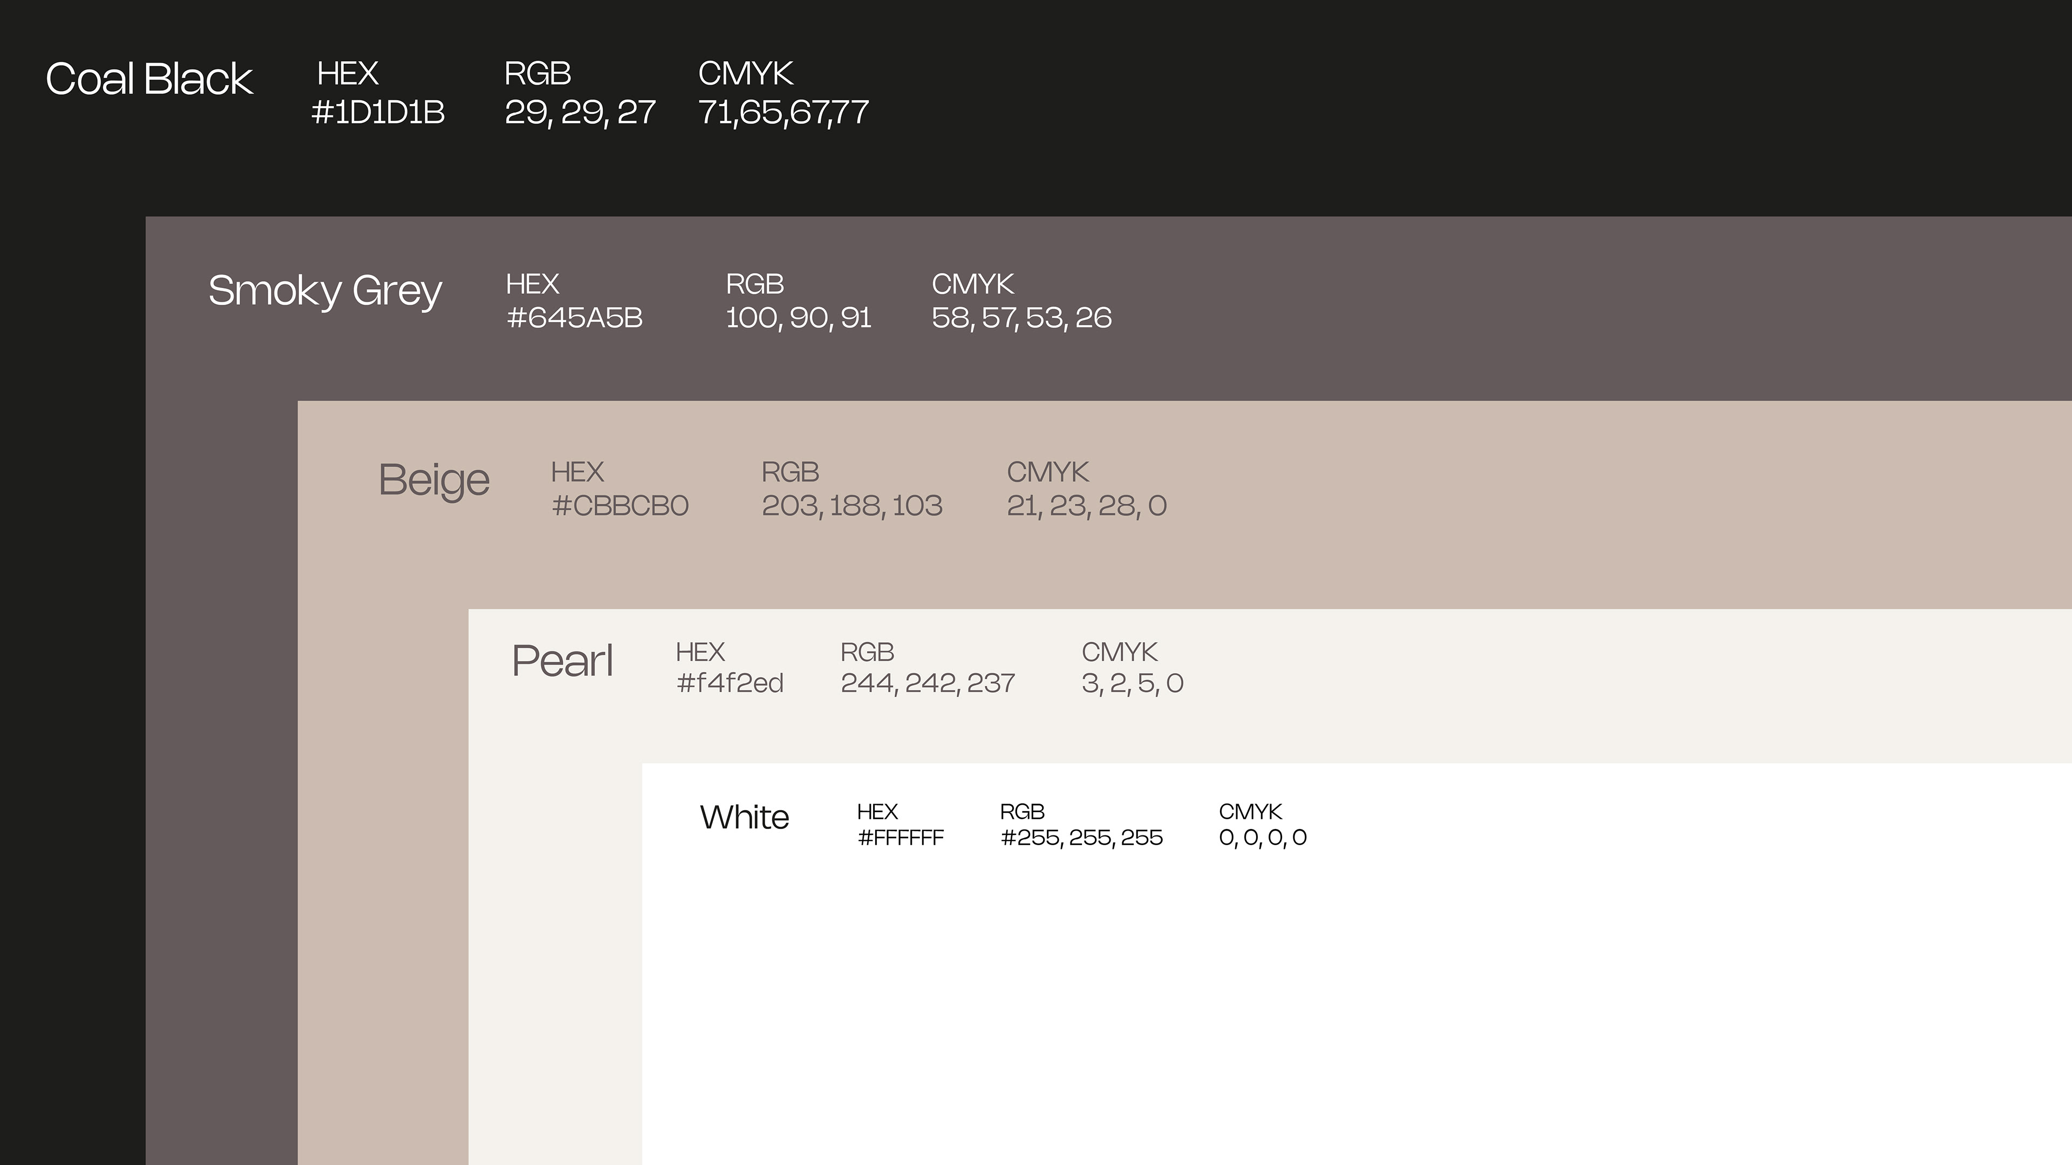Select the 'Pearl' color name
The image size is (2072, 1165).
click(562, 661)
